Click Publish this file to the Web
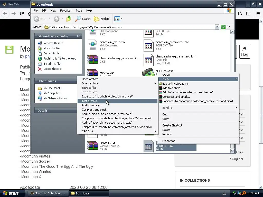 [60, 58]
